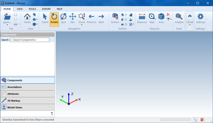Maximize the Glovius window
Image resolution: width=213 pixels, height=123 pixels.
(x=198, y=3)
